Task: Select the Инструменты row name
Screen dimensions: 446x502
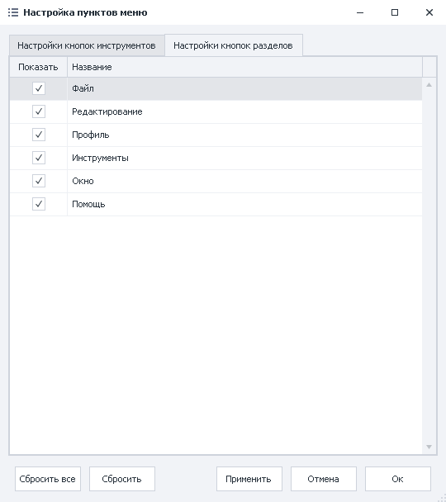Action: click(x=100, y=158)
